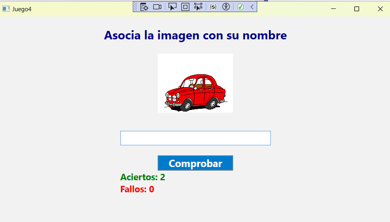Click the green checkmark status icon
Screen dimensions: 390x222
(x=240, y=7)
